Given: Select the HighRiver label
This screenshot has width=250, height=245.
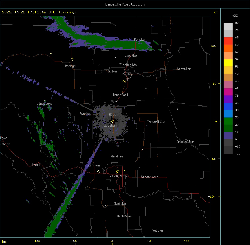Looking at the screenshot, I should pyautogui.click(x=125, y=216).
